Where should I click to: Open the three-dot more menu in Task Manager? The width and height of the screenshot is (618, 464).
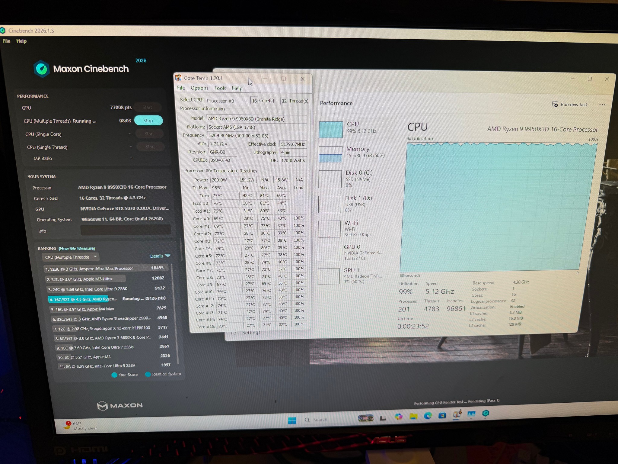(602, 105)
